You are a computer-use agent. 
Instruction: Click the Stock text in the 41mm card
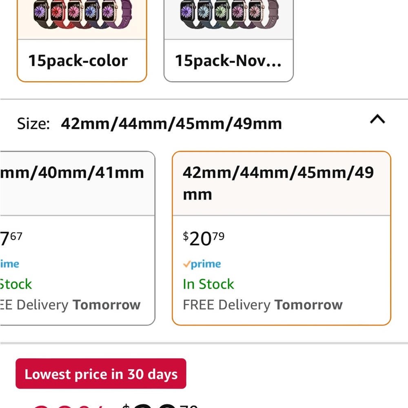(16, 284)
